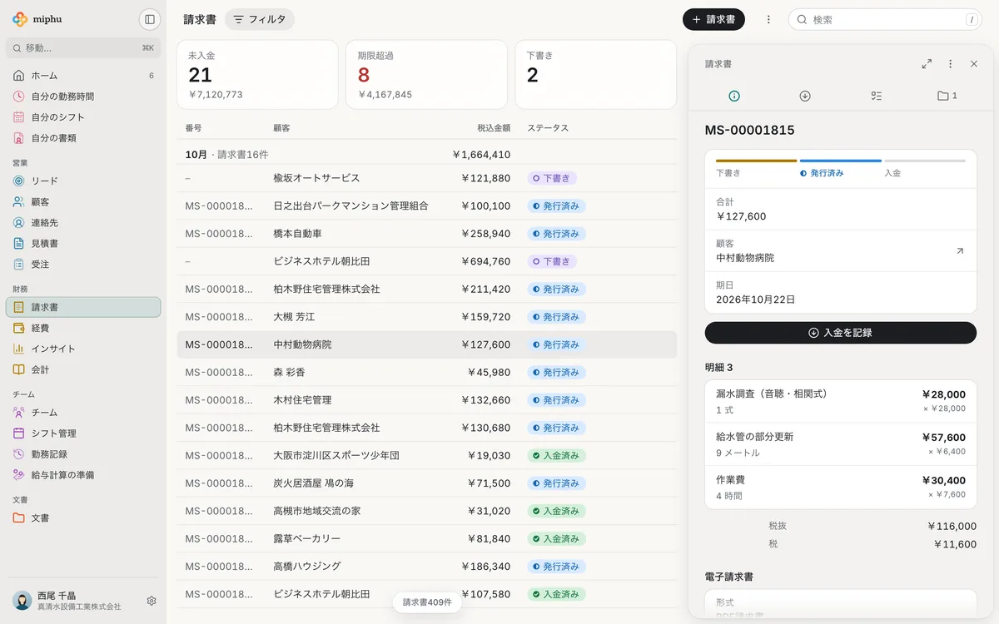
Task: Click the chart icon next to インサイト
Action: tap(19, 349)
